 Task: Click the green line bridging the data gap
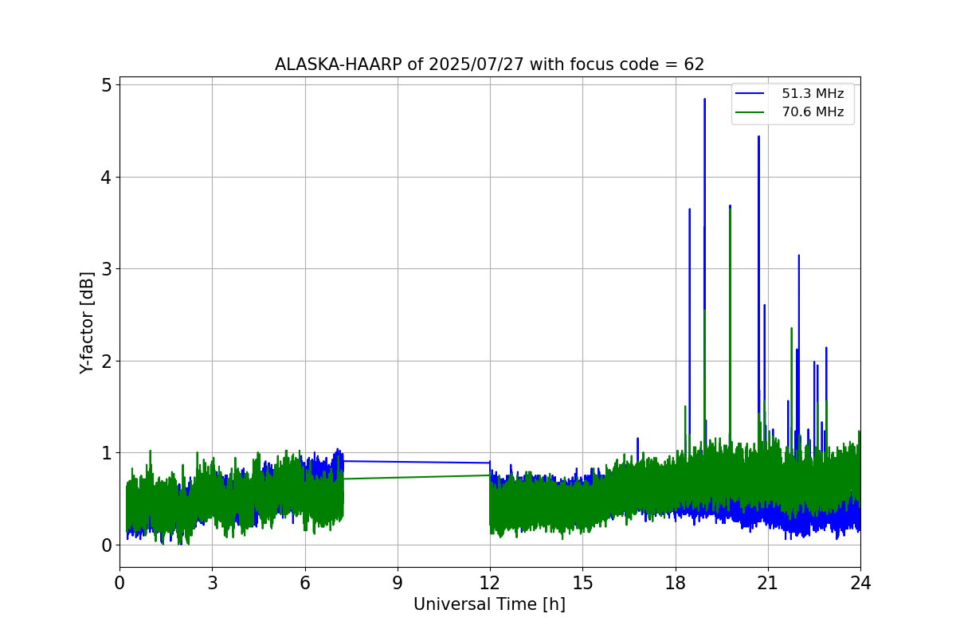pyautogui.click(x=416, y=477)
